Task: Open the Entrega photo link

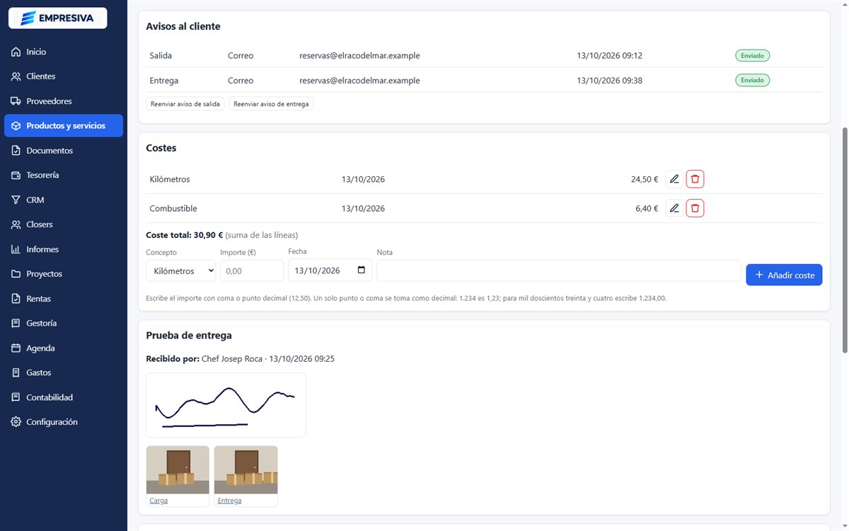Action: pyautogui.click(x=229, y=501)
